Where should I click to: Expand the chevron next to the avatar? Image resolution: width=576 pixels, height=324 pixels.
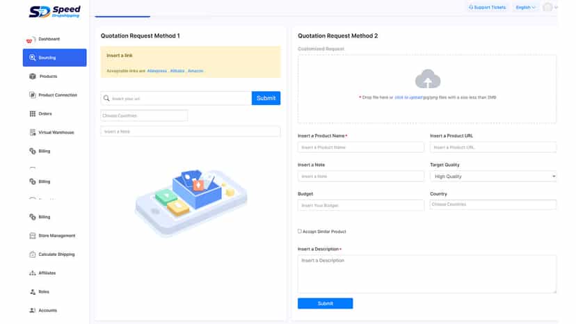point(556,7)
